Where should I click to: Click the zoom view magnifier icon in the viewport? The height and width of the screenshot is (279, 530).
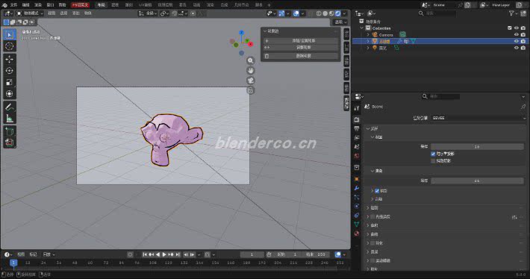click(251, 60)
